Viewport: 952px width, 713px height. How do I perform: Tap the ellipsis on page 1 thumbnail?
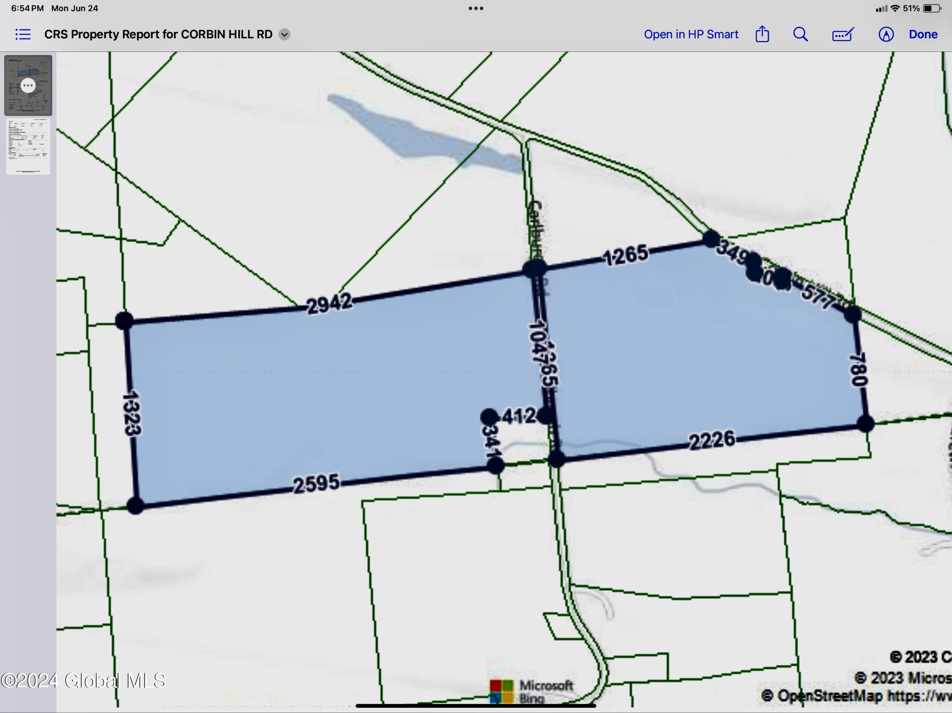(28, 86)
